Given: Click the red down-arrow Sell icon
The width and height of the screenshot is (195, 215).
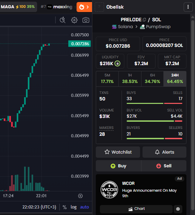Looking at the screenshot, I should [159, 166].
